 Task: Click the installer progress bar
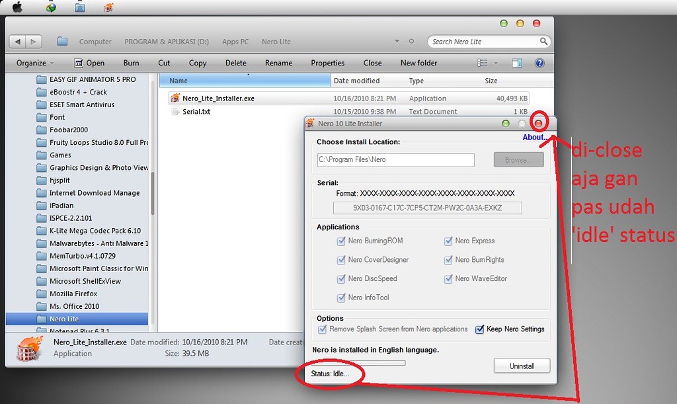pos(358,363)
